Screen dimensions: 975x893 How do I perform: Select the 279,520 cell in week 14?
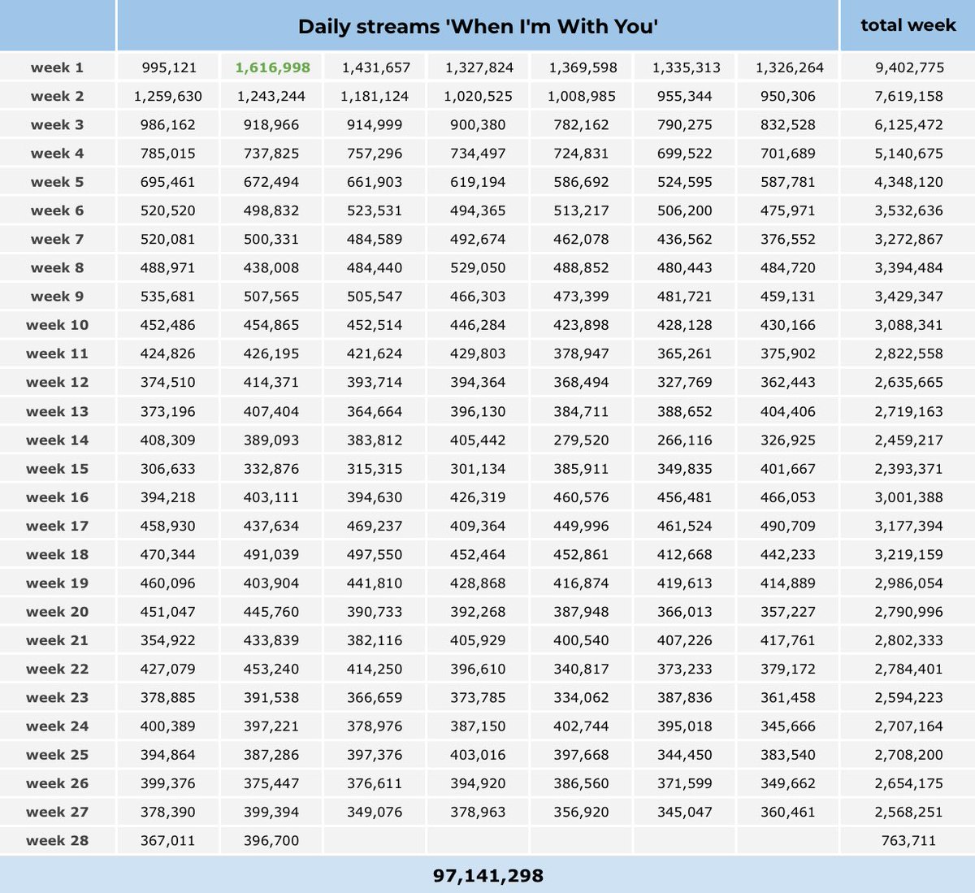click(581, 440)
